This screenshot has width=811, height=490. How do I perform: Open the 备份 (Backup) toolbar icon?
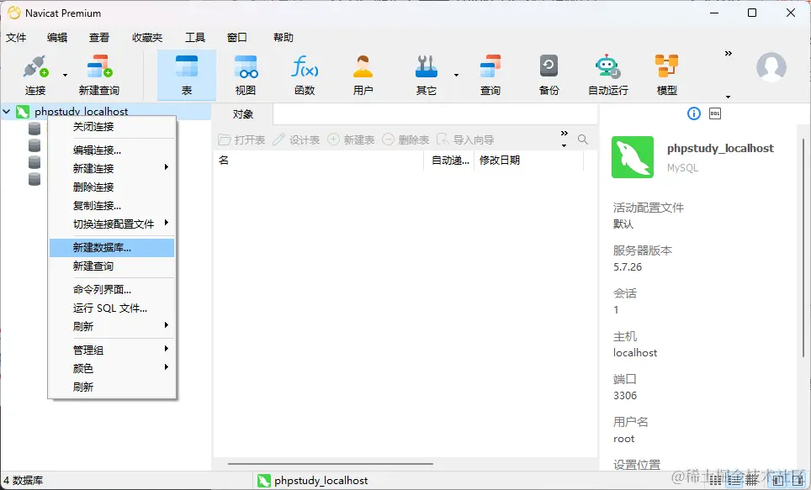(549, 74)
